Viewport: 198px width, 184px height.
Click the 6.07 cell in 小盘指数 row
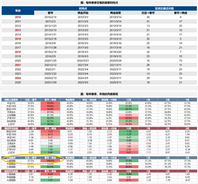coord(168,174)
